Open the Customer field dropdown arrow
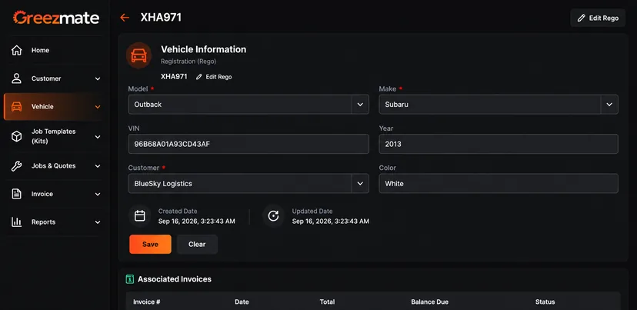637x310 pixels. click(x=360, y=184)
